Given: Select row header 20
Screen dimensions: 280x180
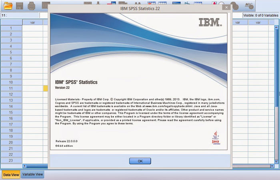Looking at the screenshot, I should (11, 142).
